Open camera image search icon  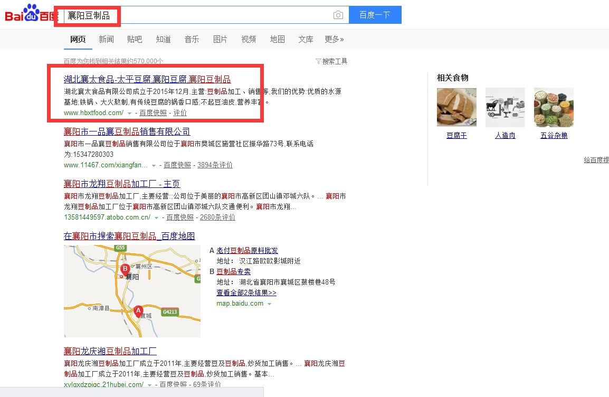click(x=338, y=15)
